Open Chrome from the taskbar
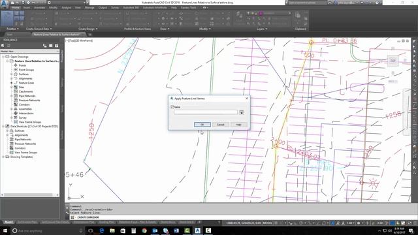The width and height of the screenshot is (418, 235). (x=144, y=230)
